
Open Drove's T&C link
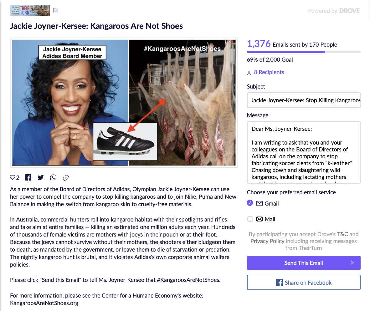[342, 234]
